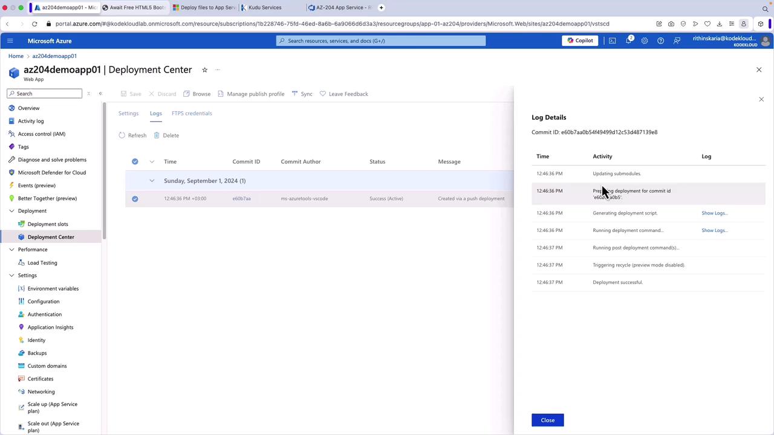Refresh the deployment logs list

tap(132, 135)
